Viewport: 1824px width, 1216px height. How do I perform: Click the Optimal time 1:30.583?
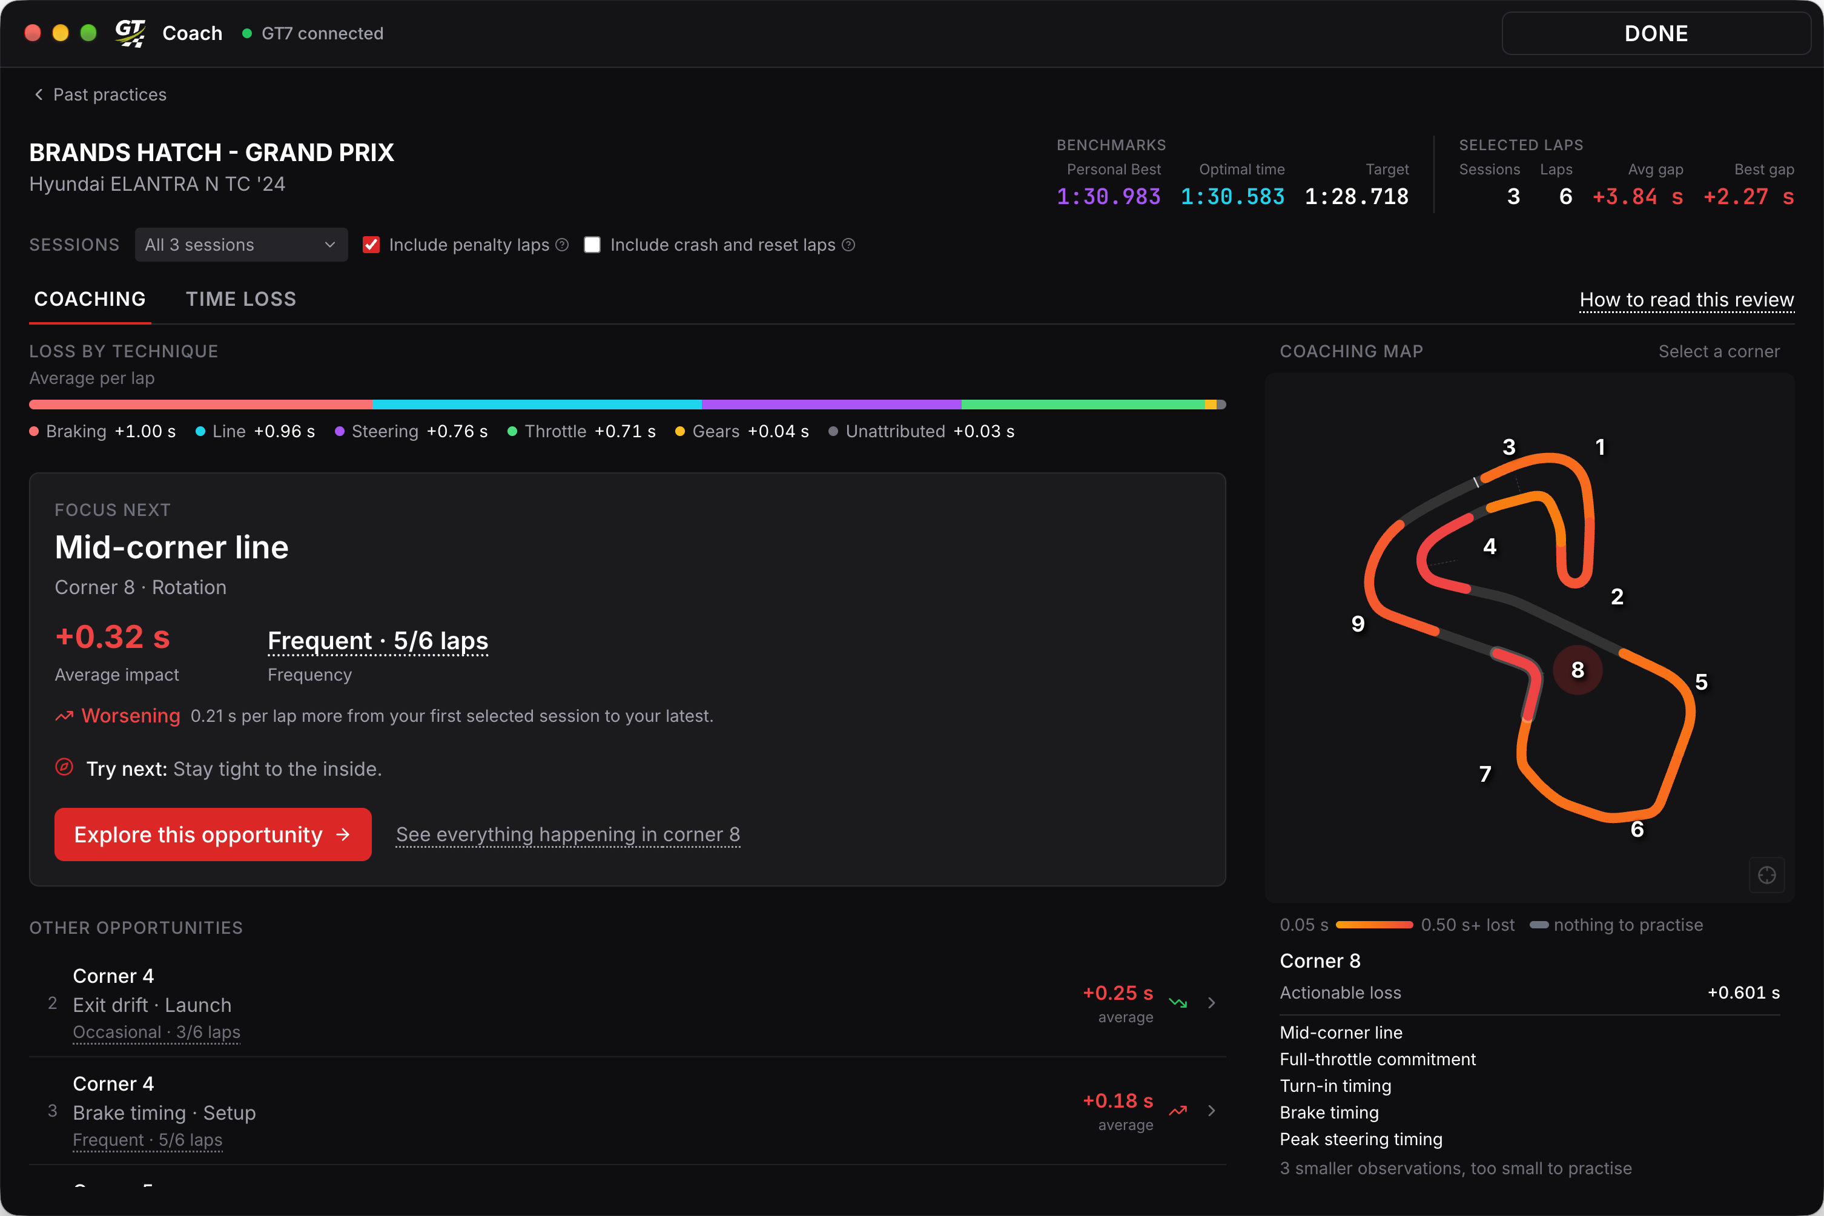(x=1232, y=197)
